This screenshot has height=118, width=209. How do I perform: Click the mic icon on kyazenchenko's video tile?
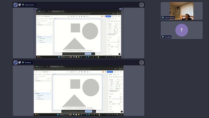click(163, 18)
